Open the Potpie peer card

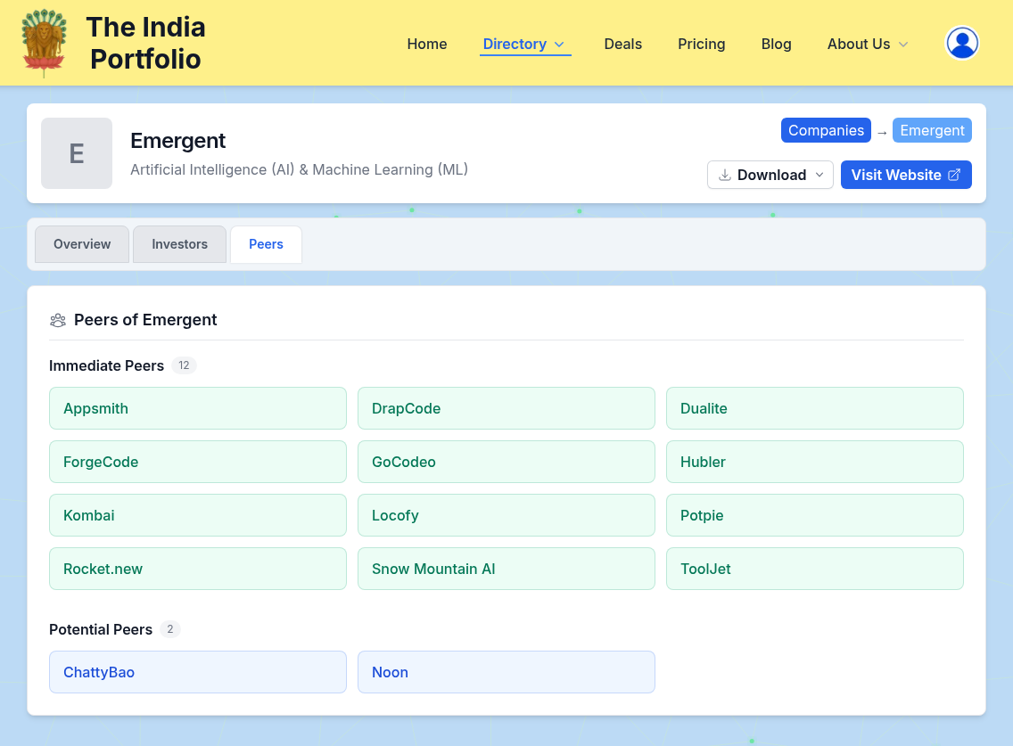pyautogui.click(x=815, y=515)
